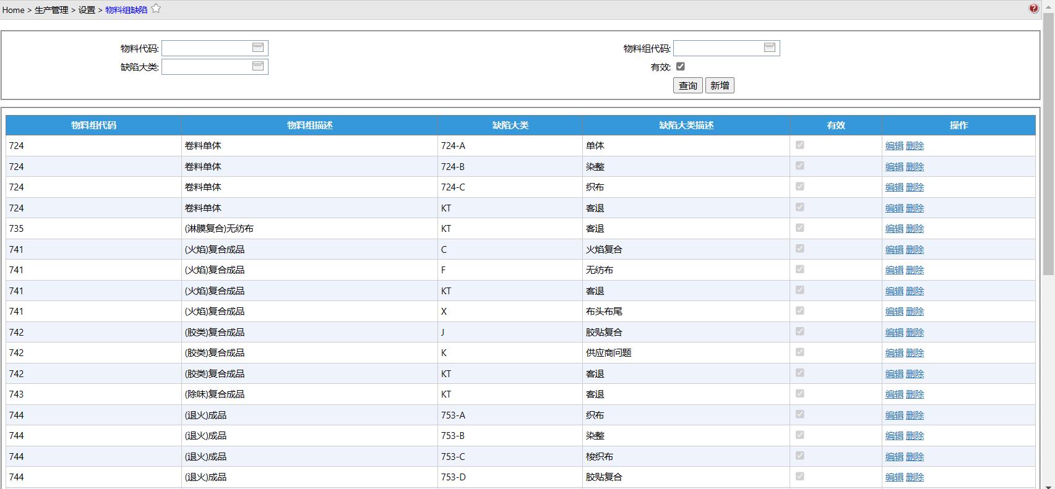Click 有效 column header

[836, 125]
